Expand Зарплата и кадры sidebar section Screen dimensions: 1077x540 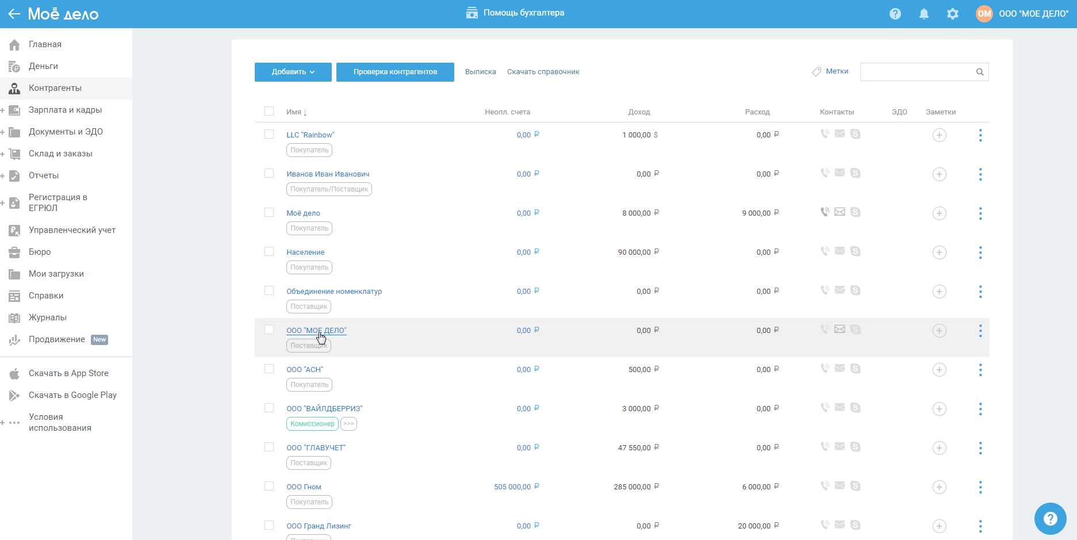click(x=3, y=110)
